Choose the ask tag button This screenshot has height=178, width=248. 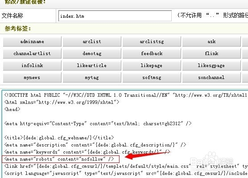point(211,42)
